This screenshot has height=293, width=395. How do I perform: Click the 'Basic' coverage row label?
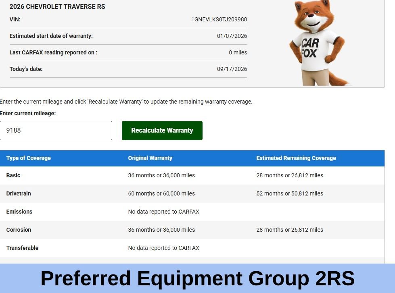click(13, 175)
